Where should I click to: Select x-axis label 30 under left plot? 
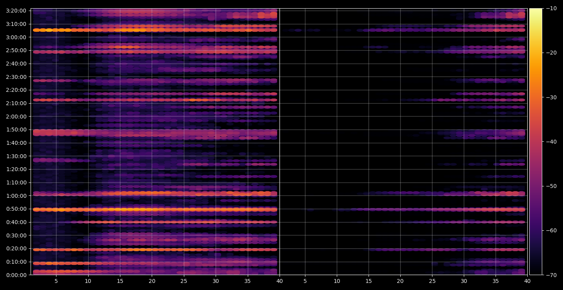pyautogui.click(x=216, y=281)
